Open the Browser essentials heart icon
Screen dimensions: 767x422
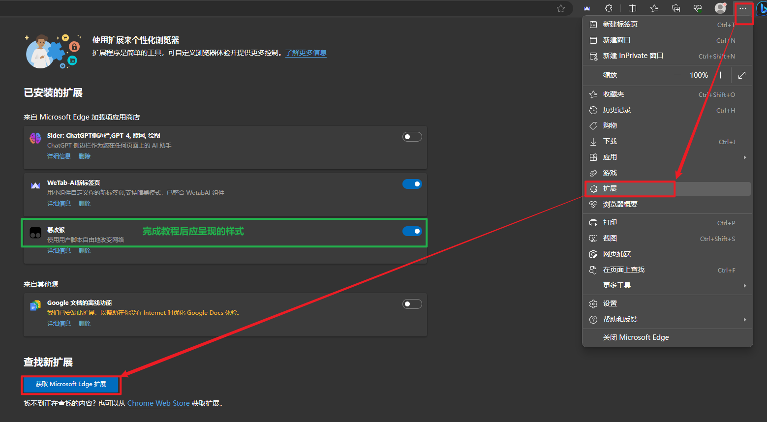click(698, 8)
